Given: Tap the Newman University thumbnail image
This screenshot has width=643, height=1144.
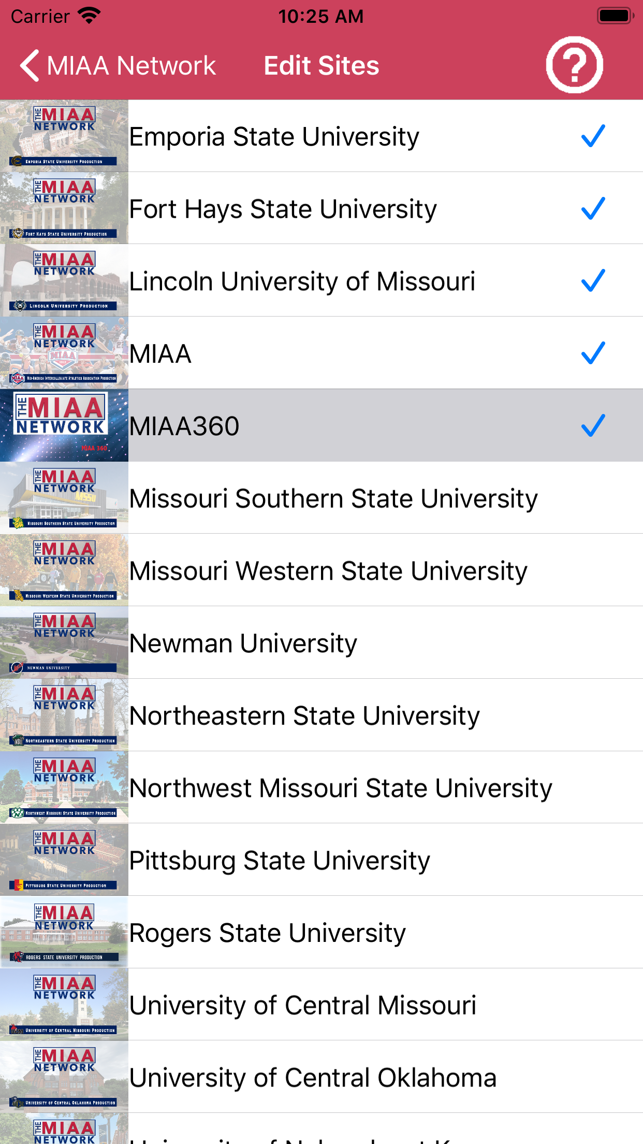Looking at the screenshot, I should coord(64,642).
